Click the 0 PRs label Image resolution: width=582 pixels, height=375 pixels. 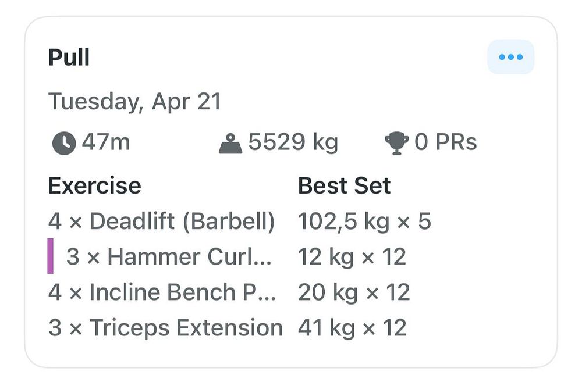click(x=445, y=142)
